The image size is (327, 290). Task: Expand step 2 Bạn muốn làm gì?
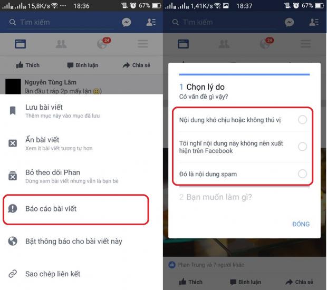click(x=215, y=197)
